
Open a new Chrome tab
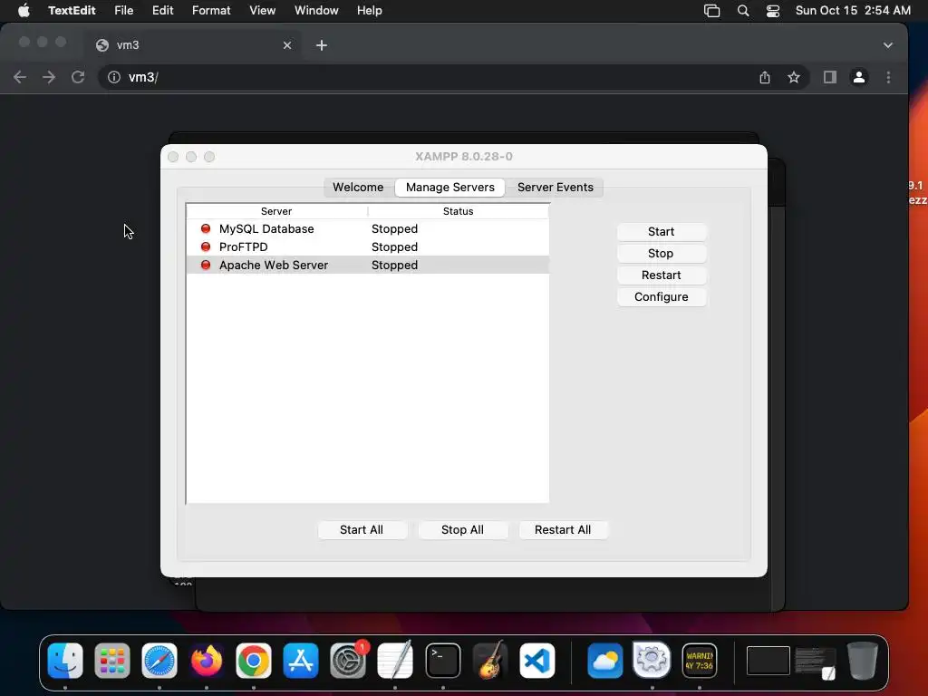click(322, 45)
